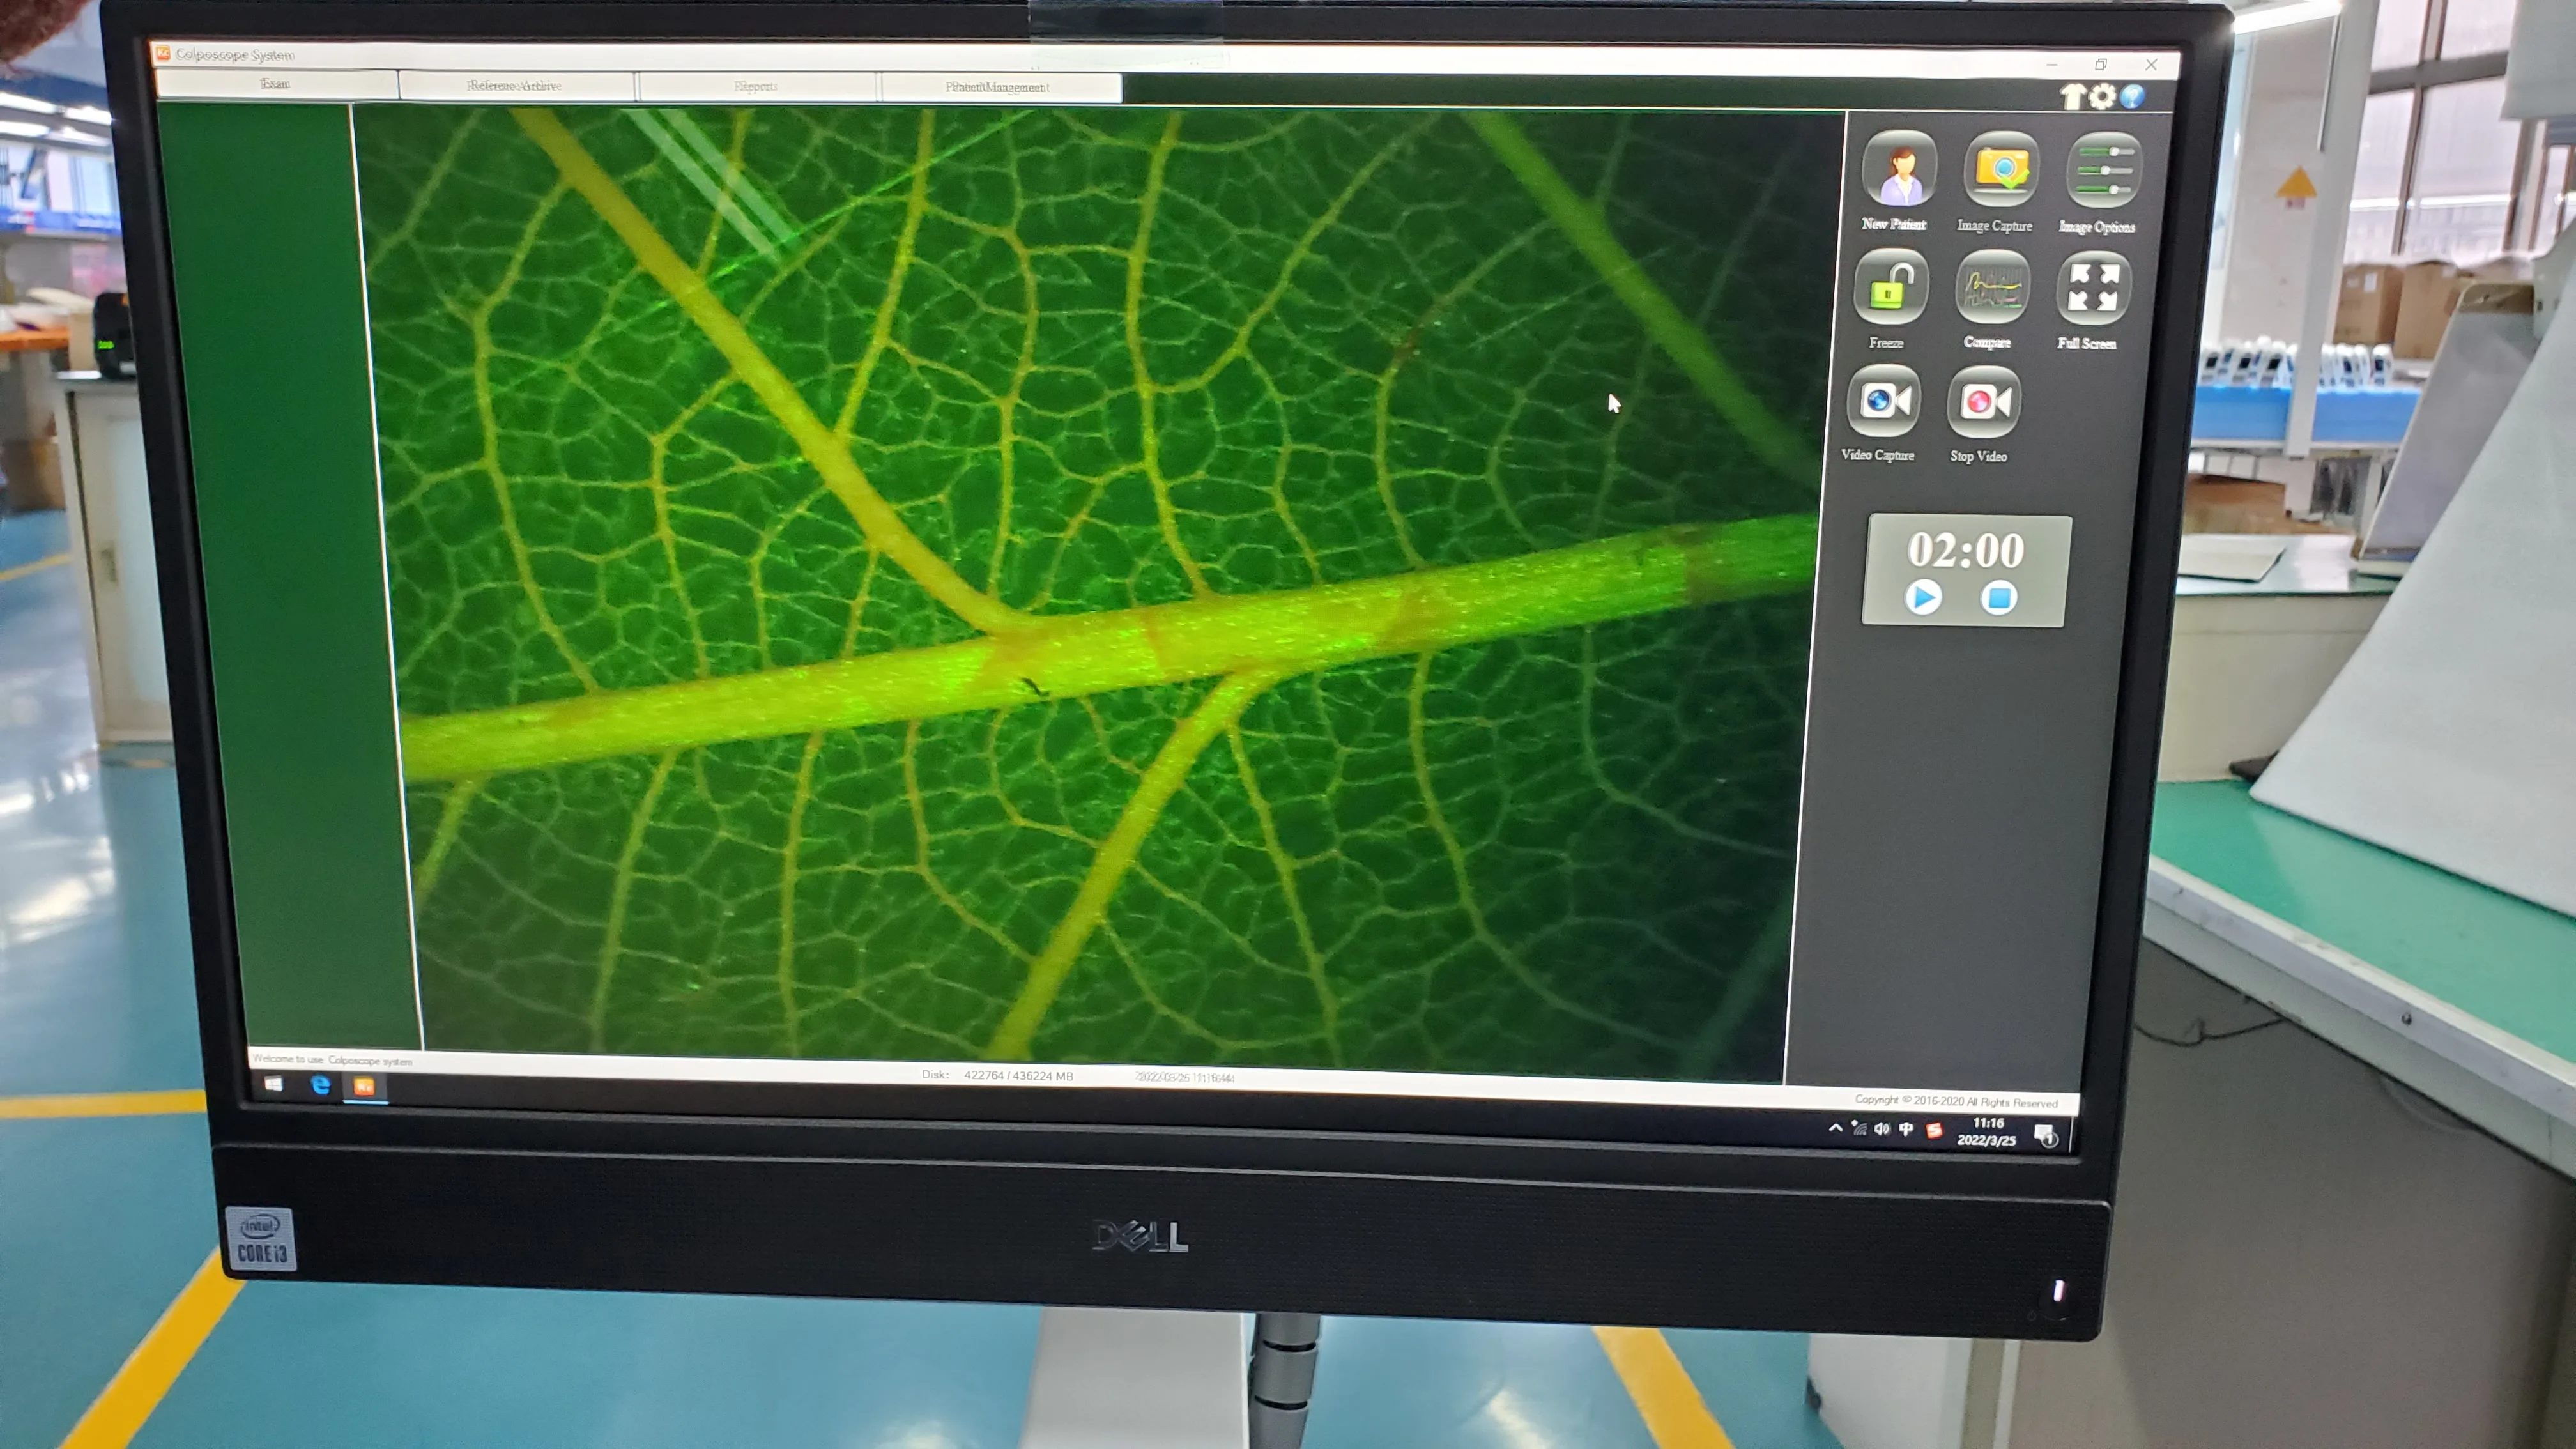Viewport: 2576px width, 1449px height.
Task: Go to the Reports tab
Action: (756, 87)
